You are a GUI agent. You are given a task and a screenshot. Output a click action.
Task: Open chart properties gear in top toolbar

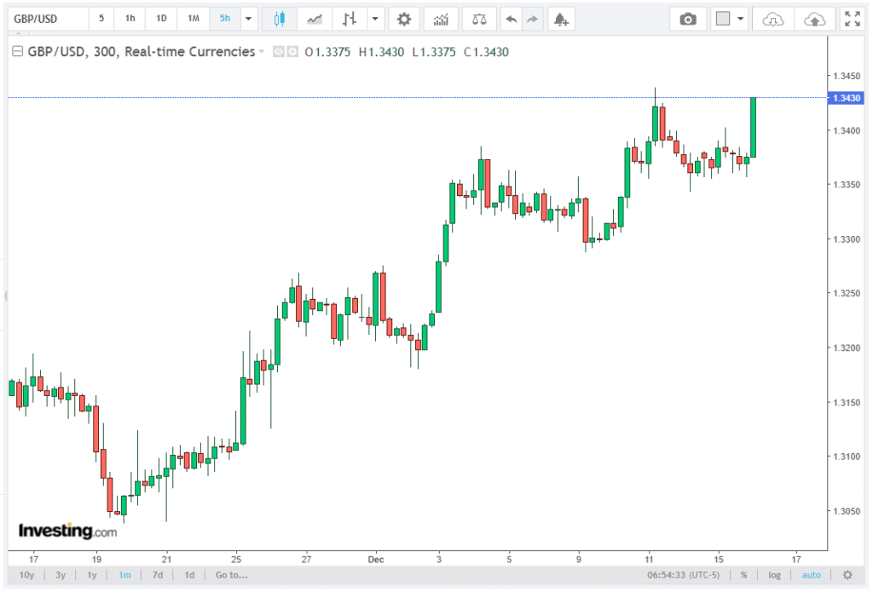(404, 19)
